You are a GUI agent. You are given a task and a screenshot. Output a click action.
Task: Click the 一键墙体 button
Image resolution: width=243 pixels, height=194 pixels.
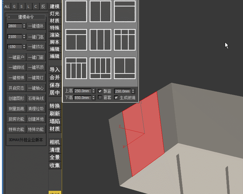click(36, 26)
